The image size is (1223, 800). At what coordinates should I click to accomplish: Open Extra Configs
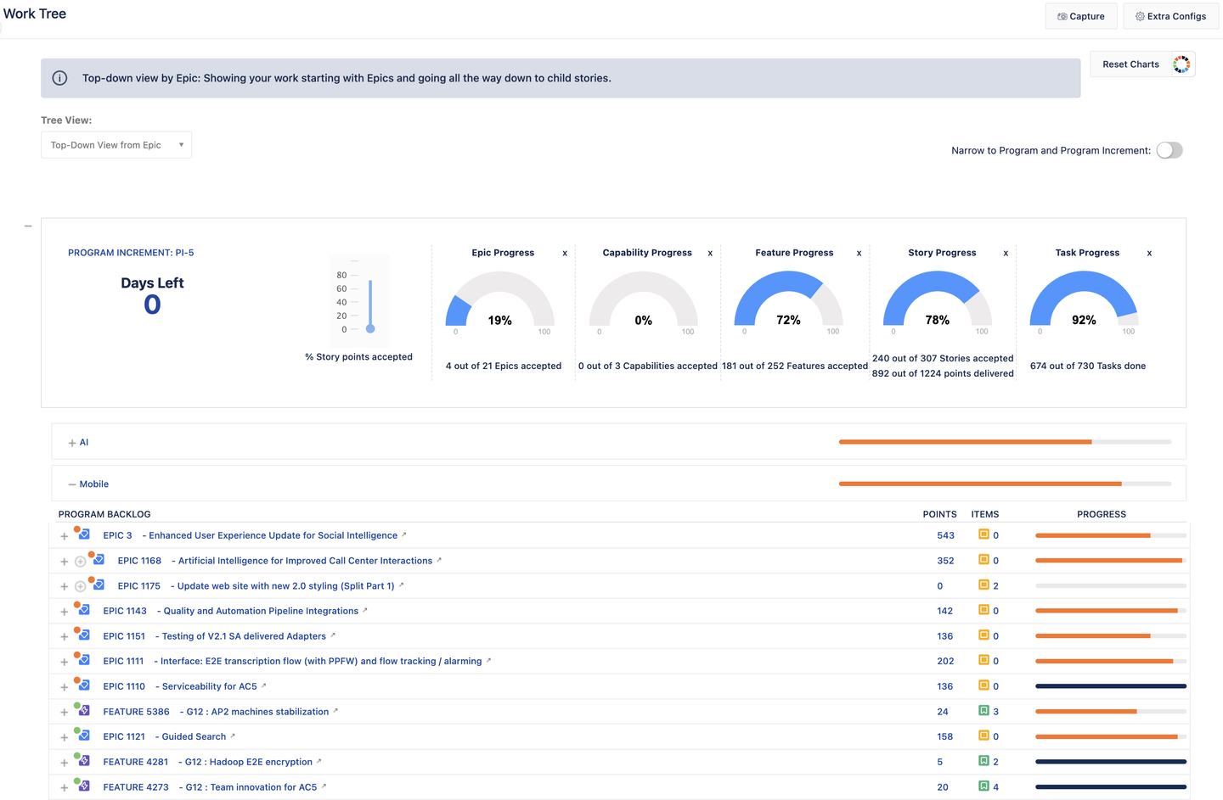tap(1169, 16)
